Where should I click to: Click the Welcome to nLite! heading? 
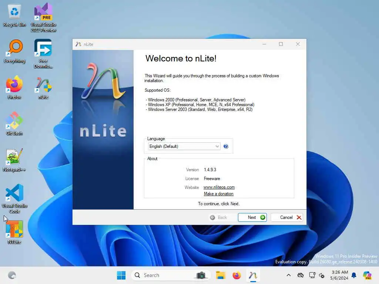tap(181, 58)
